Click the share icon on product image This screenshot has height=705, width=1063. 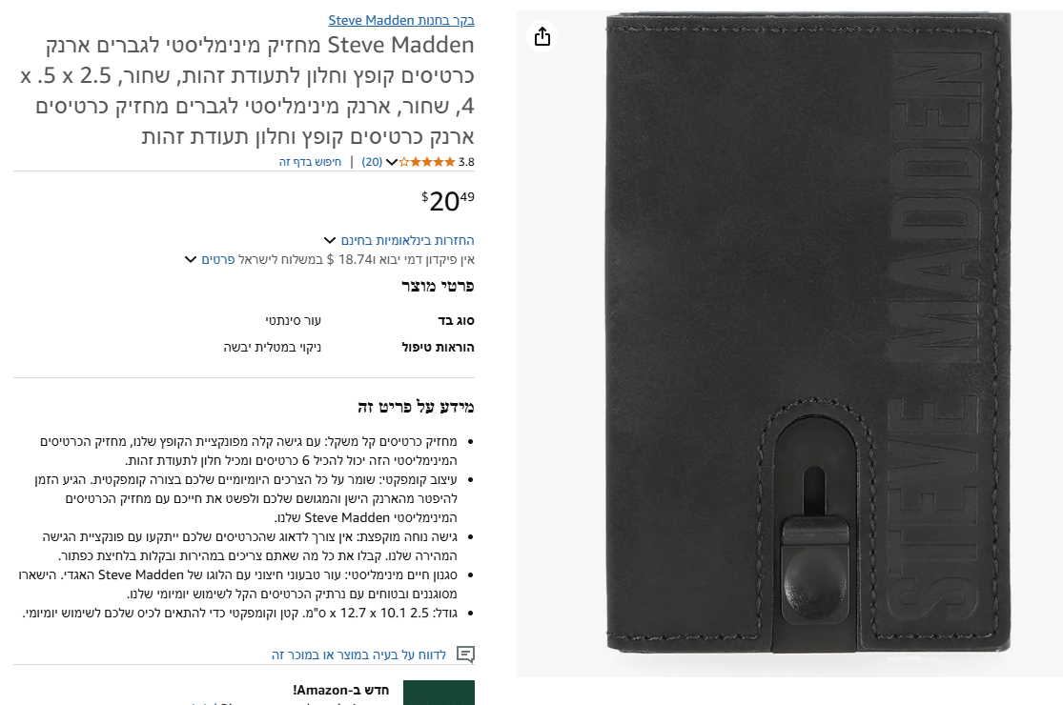pyautogui.click(x=542, y=36)
